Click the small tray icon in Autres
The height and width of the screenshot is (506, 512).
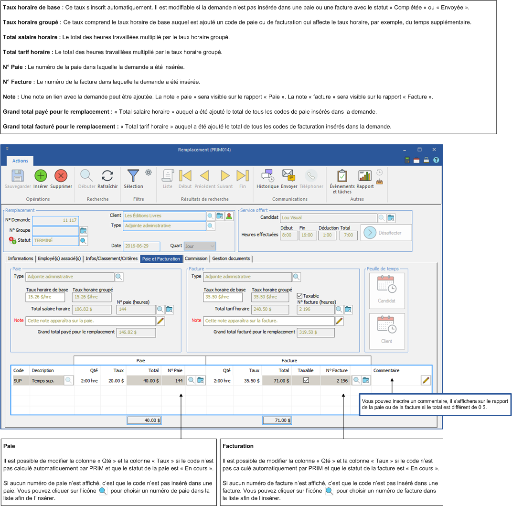tap(379, 182)
